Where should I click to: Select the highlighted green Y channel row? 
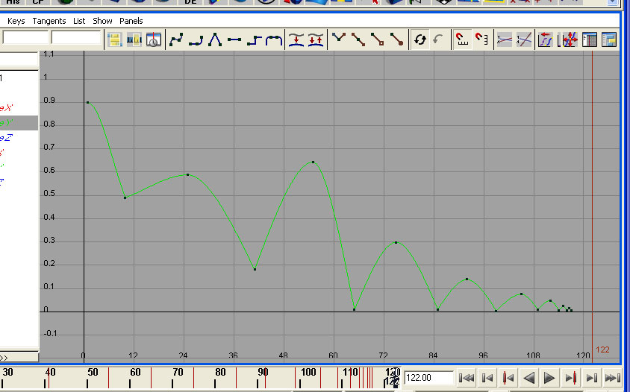click(x=19, y=123)
